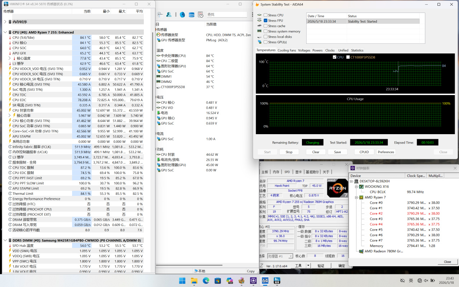This screenshot has width=459, height=287.
Task: Collapse the WOOKING X16 tree node
Action: point(356,187)
